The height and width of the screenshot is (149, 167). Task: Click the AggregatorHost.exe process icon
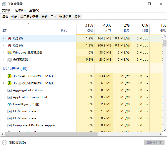pyautogui.click(x=10, y=90)
